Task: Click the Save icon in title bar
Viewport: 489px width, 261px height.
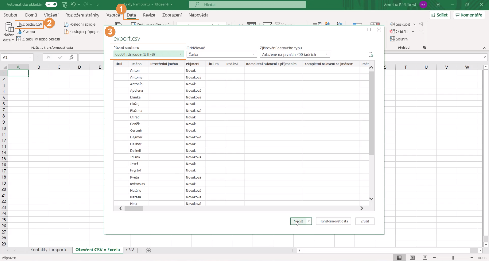Action: click(x=64, y=4)
